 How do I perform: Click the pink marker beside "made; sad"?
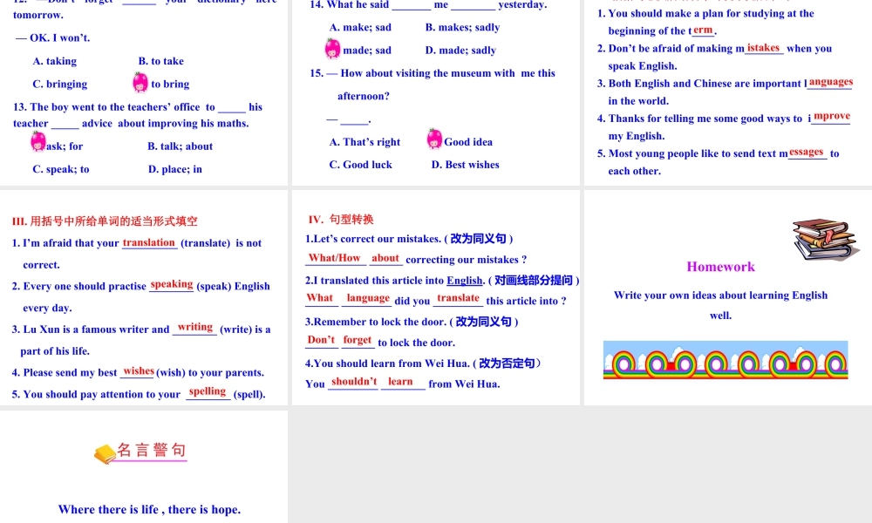point(333,50)
